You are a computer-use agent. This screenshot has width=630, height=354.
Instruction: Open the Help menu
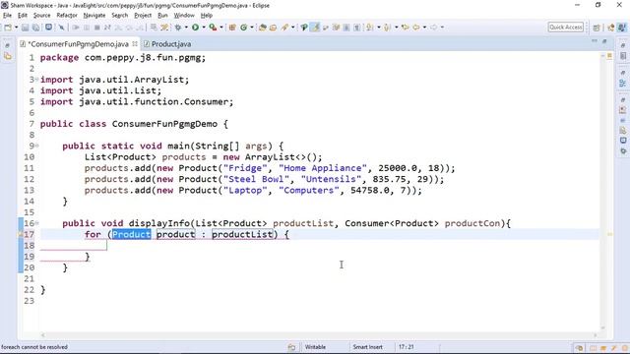pos(206,16)
